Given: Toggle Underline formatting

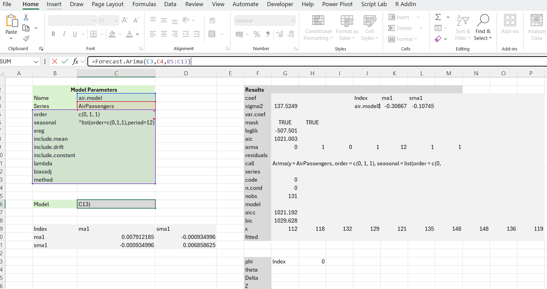Looking at the screenshot, I should click(x=75, y=34).
